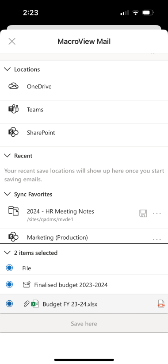The width and height of the screenshot is (168, 364).
Task: Open the OneDrive cloud icon
Action: click(x=13, y=86)
